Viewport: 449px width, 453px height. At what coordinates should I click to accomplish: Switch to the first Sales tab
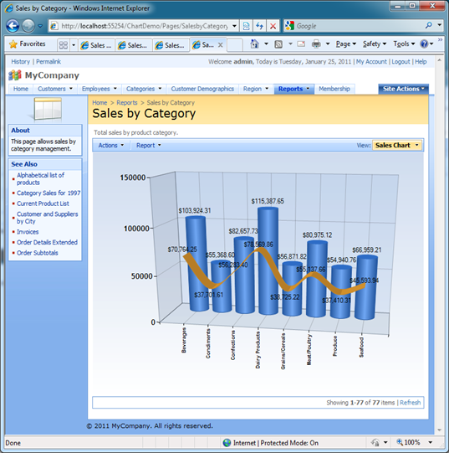click(97, 45)
